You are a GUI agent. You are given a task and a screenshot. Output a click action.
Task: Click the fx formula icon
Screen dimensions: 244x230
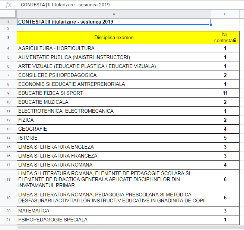coord(8,4)
